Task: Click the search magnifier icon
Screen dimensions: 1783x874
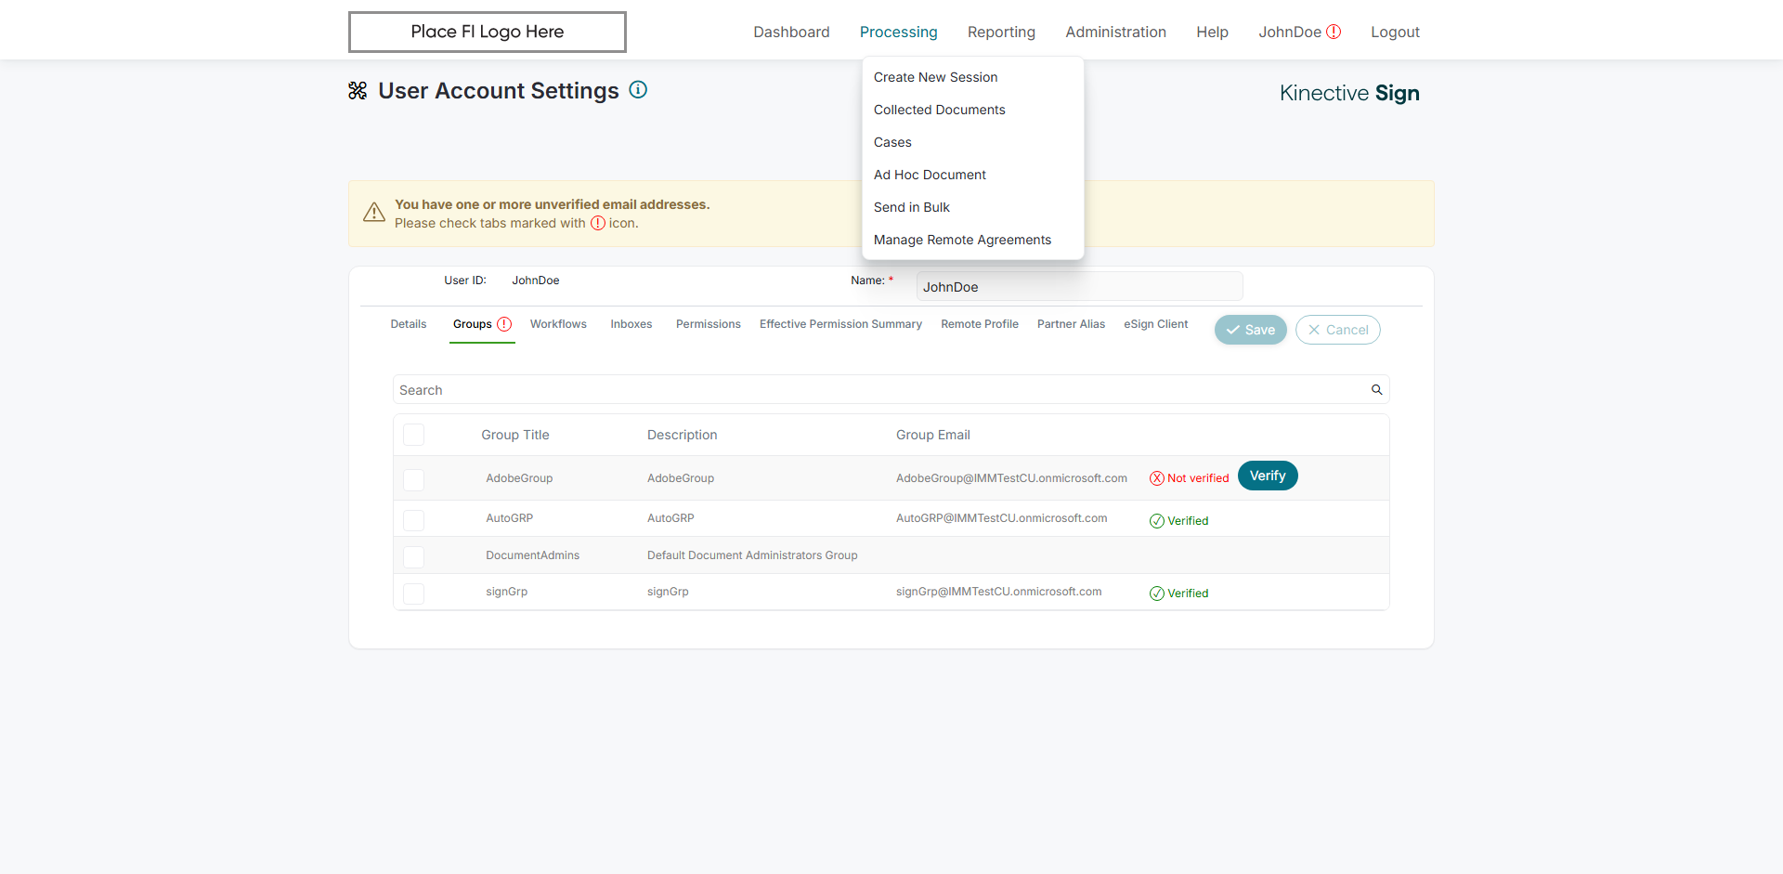Action: pos(1377,390)
